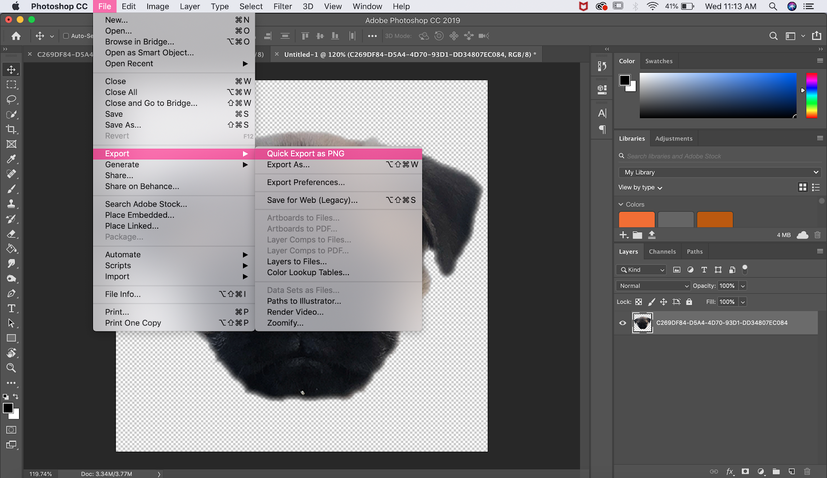Expand the Generate submenu

coord(174,165)
